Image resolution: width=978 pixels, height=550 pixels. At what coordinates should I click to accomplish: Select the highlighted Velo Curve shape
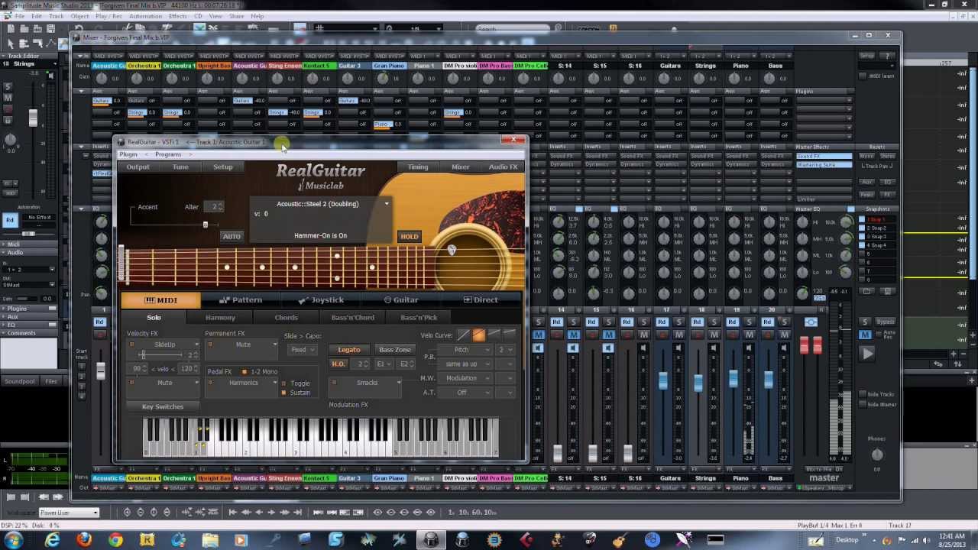coord(478,335)
